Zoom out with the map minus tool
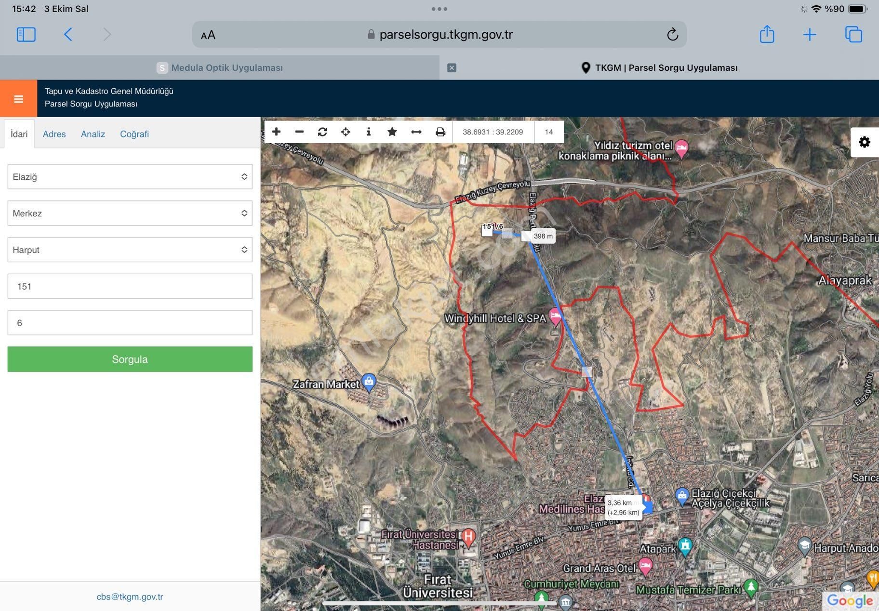 click(299, 132)
